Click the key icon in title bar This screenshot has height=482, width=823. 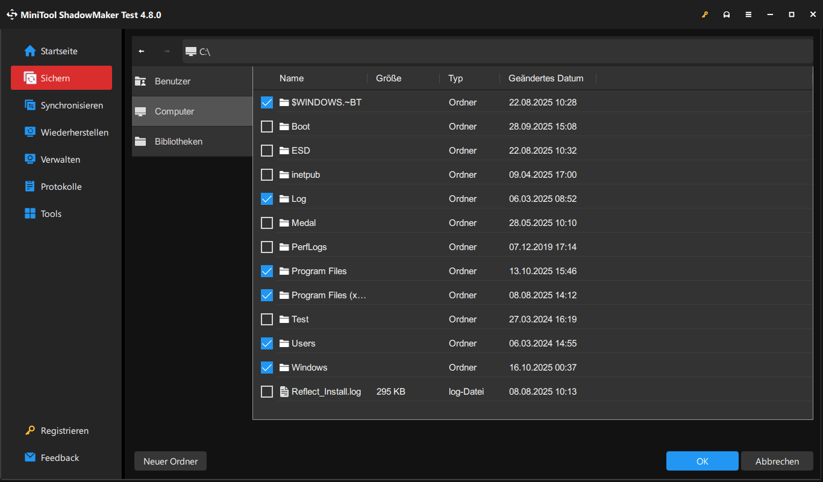[x=705, y=14]
